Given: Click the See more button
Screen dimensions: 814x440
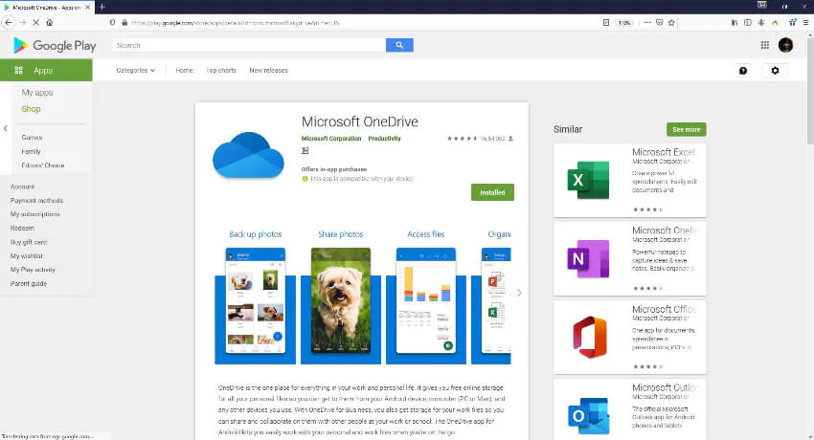Looking at the screenshot, I should point(686,129).
